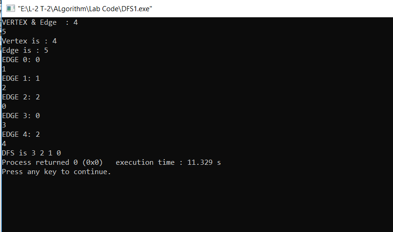
Task: Click the value 4 below EDGE 4
Action: [4, 144]
